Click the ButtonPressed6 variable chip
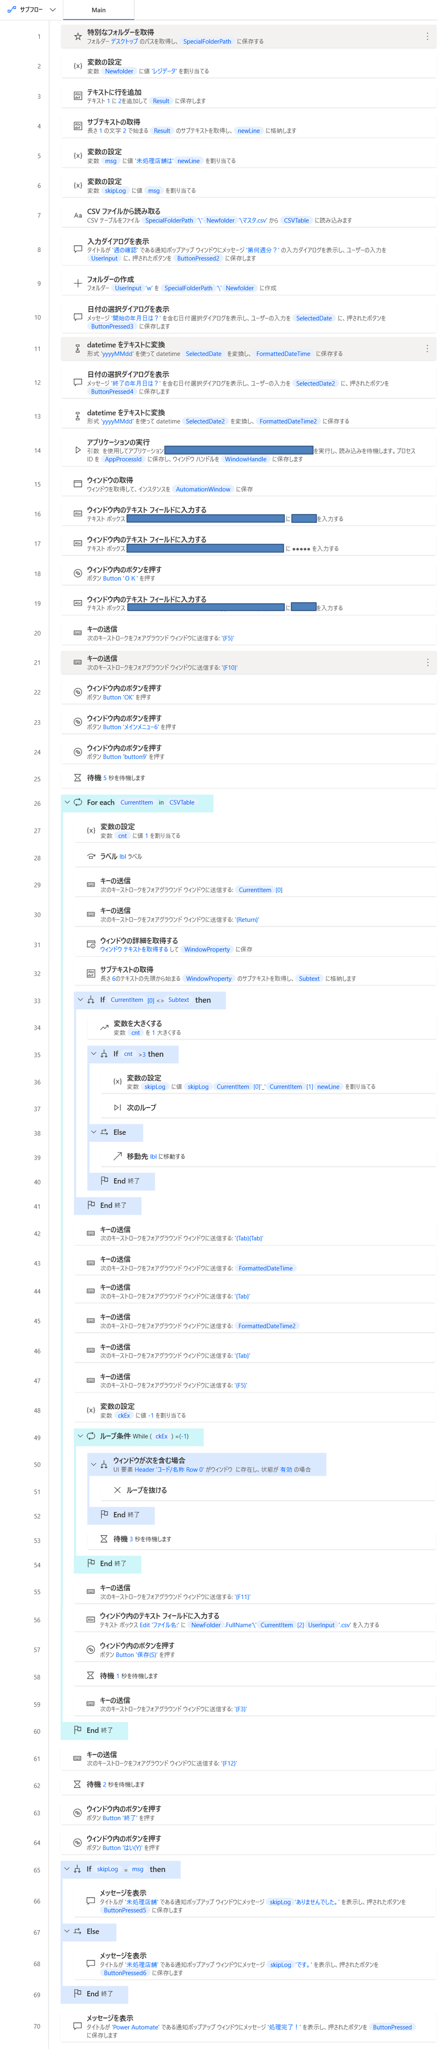The height and width of the screenshot is (2049, 439). coord(125,1973)
